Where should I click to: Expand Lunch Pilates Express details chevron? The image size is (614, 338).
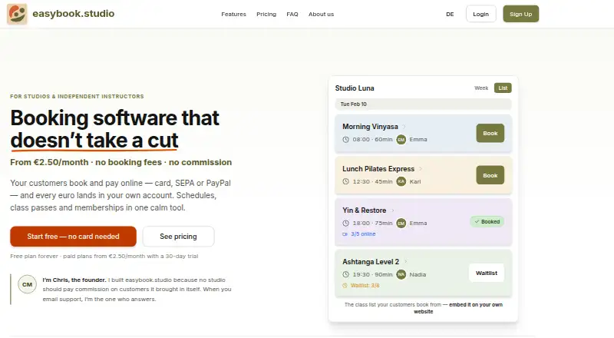pos(421,169)
